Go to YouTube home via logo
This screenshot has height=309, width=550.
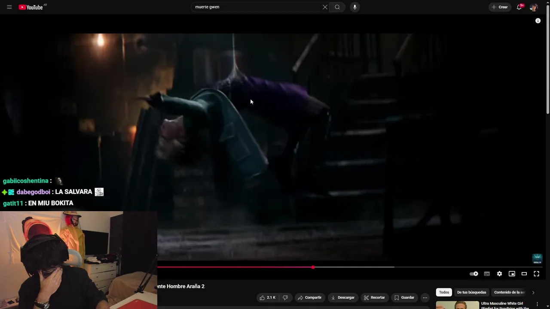click(x=31, y=7)
